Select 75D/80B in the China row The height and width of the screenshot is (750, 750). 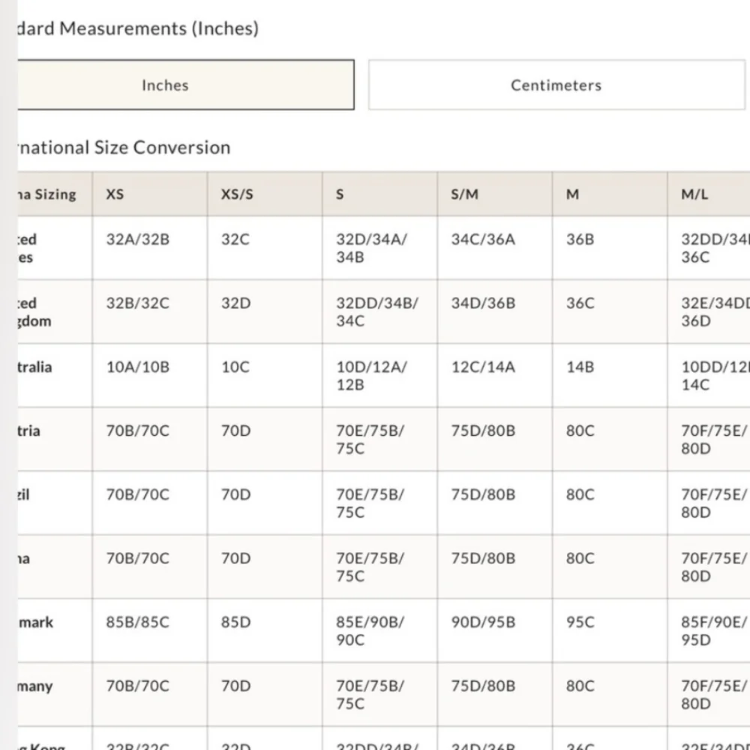tap(494, 567)
